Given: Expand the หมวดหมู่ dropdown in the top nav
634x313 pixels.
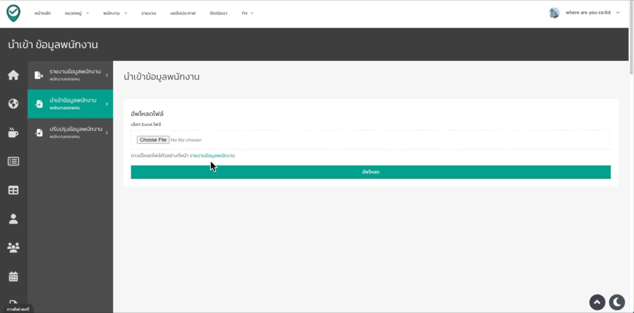Looking at the screenshot, I should click(x=77, y=13).
